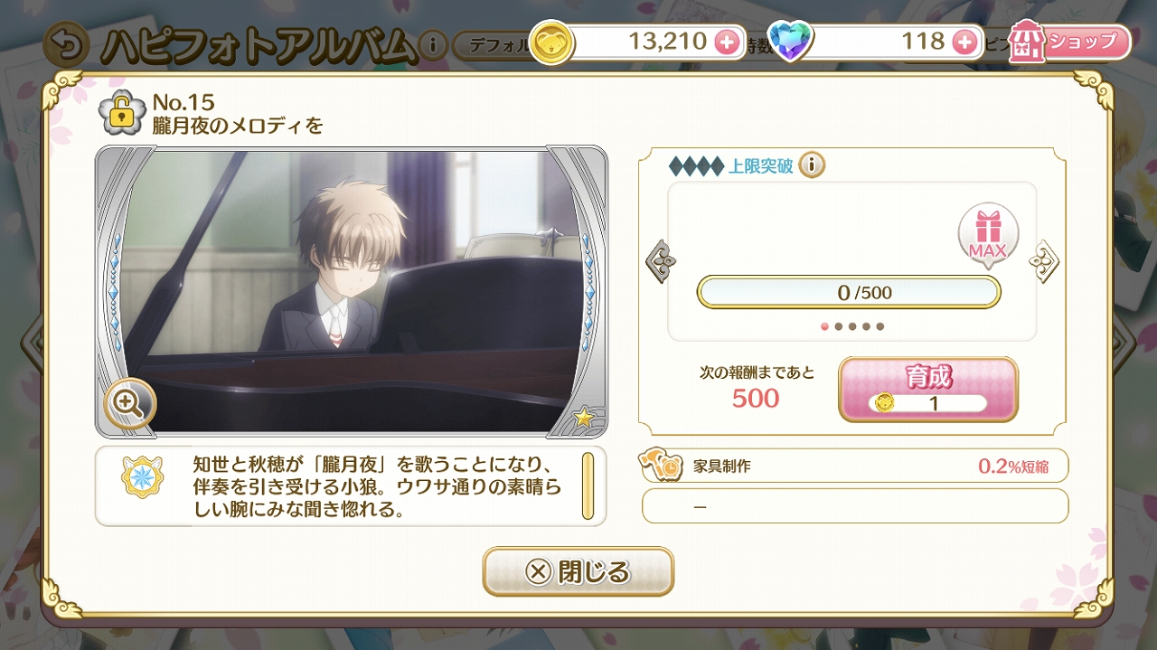The width and height of the screenshot is (1157, 650).
Task: Select the first reward page dot
Action: [x=824, y=326]
